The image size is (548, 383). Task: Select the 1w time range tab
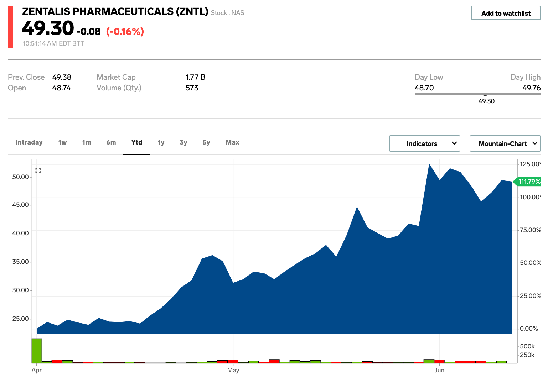tap(62, 142)
